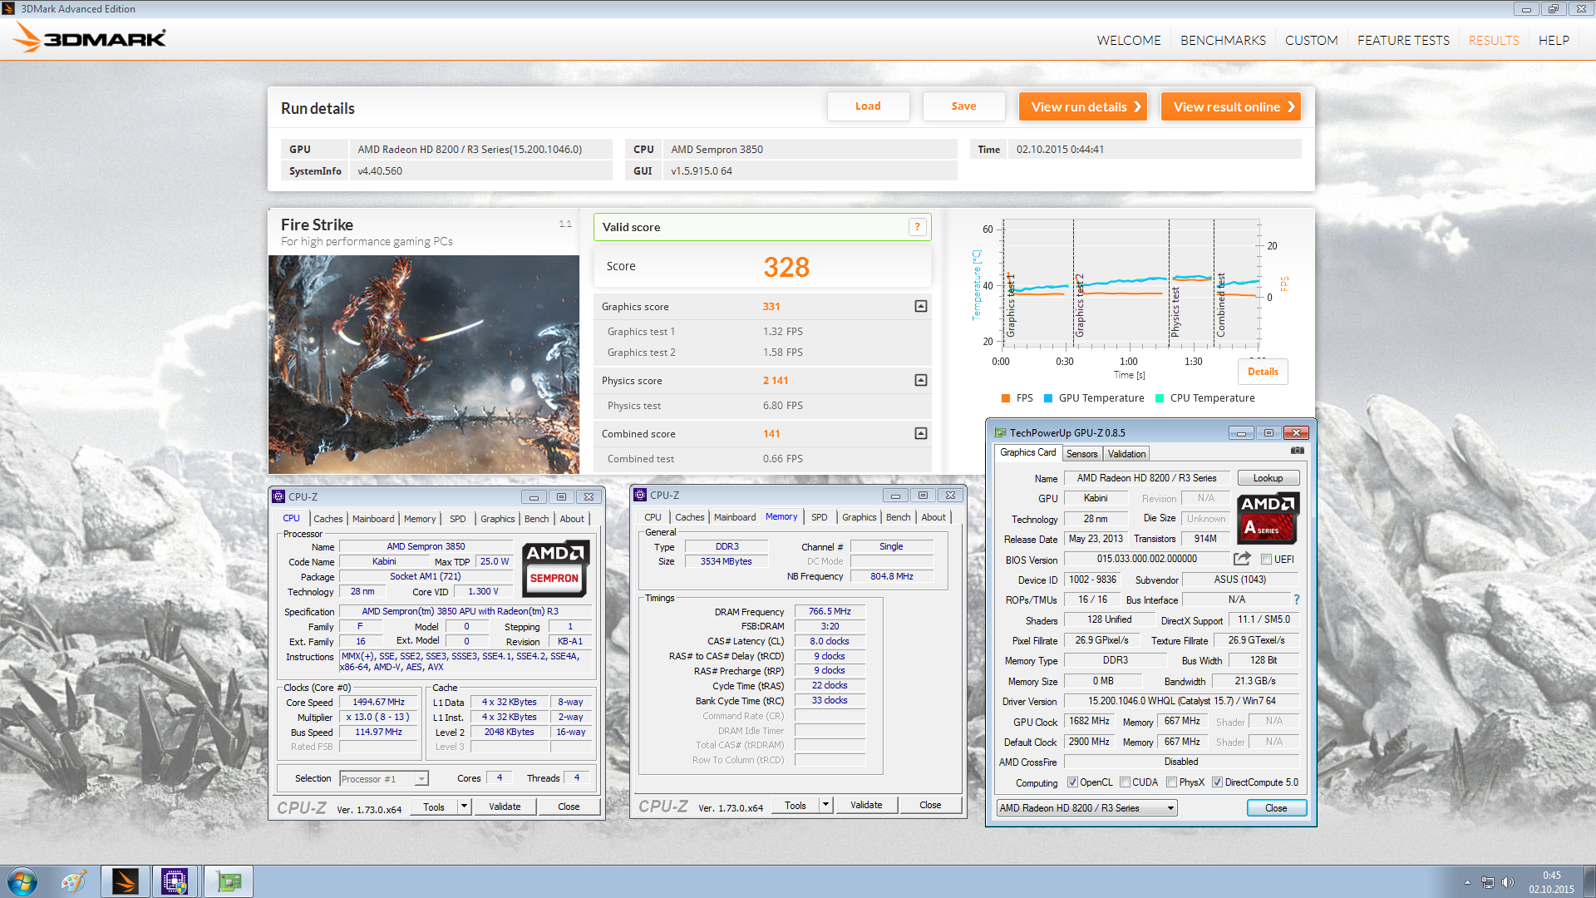The width and height of the screenshot is (1596, 898).
Task: Switch to the Validation tab in GPU-Z
Action: pos(1126,454)
